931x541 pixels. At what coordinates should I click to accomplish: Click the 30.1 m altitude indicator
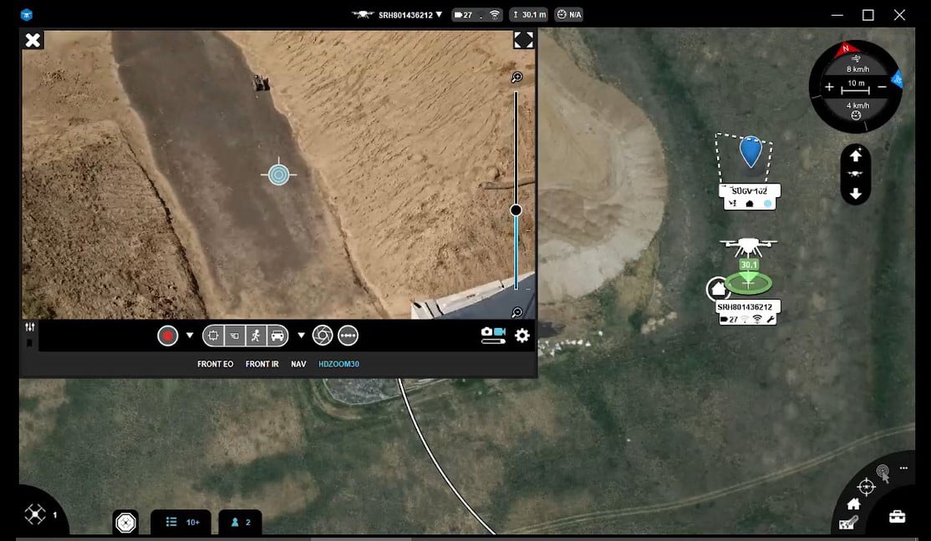pyautogui.click(x=528, y=15)
